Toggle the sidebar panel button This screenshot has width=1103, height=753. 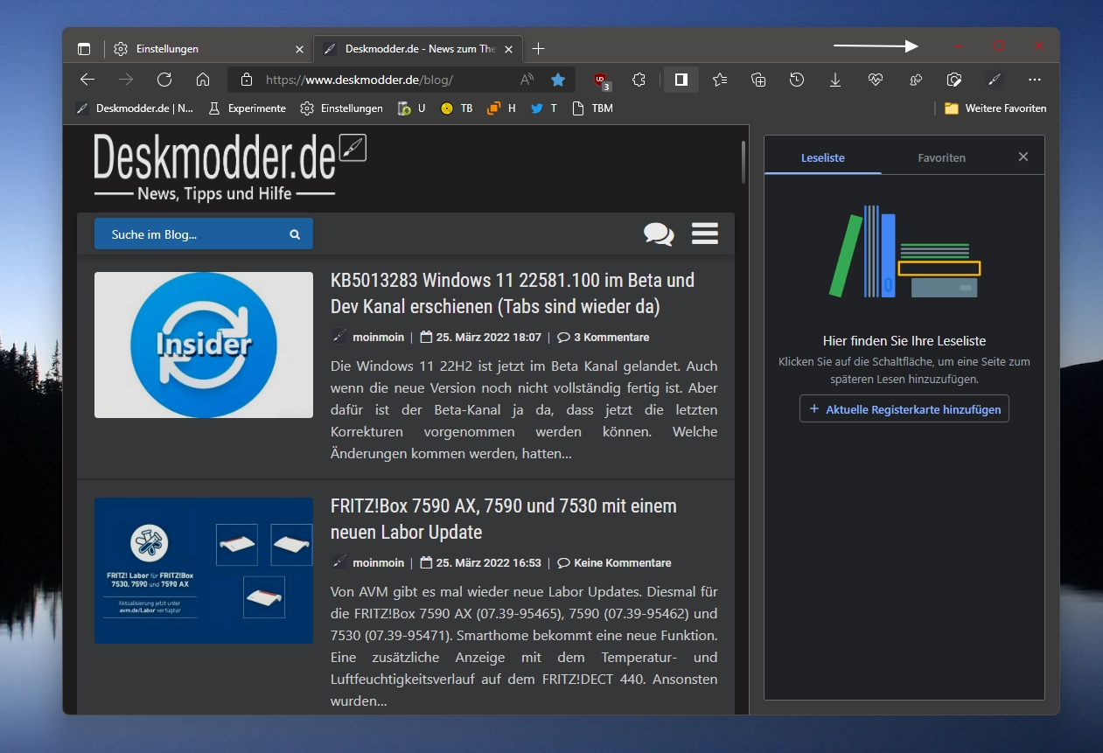click(681, 80)
